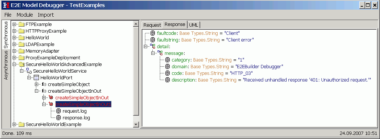The width and height of the screenshot is (380, 139).
Task: Click the faultcode attribute icon
Action: coord(153,33)
